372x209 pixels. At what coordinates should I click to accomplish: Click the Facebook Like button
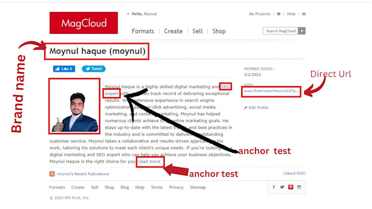[64, 69]
